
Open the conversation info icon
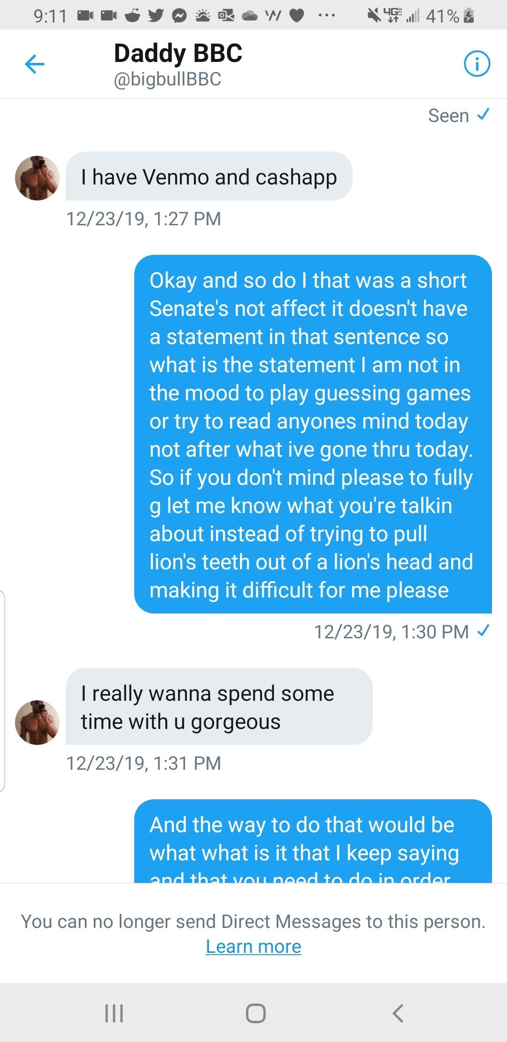(476, 64)
